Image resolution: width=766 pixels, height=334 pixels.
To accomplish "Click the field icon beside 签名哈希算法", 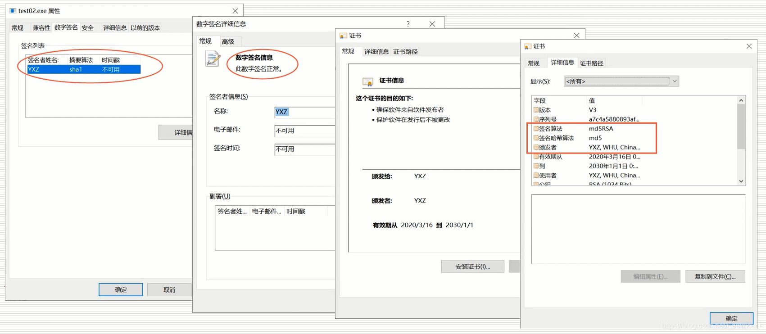I will (536, 138).
